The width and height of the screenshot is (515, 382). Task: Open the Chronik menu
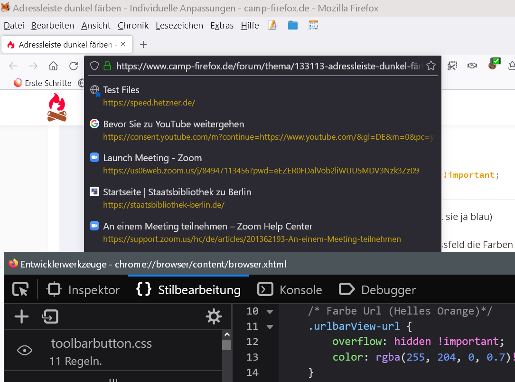(x=133, y=26)
